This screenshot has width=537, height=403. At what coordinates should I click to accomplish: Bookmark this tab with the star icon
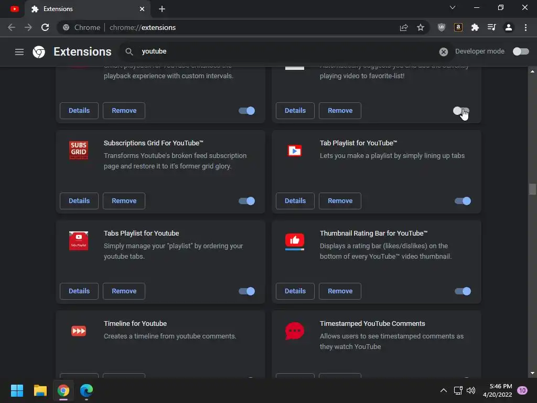pyautogui.click(x=421, y=27)
